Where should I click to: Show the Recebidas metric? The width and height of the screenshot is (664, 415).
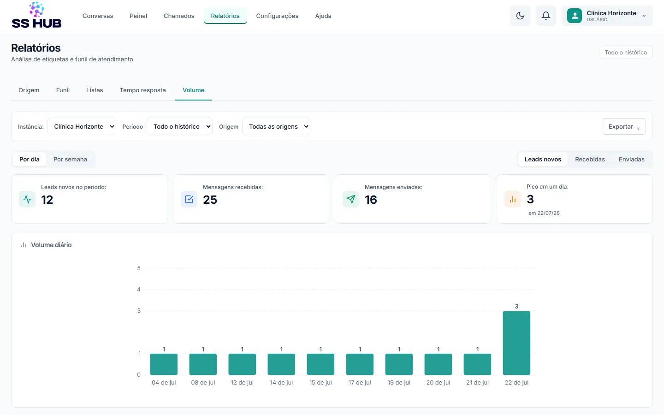tap(590, 159)
